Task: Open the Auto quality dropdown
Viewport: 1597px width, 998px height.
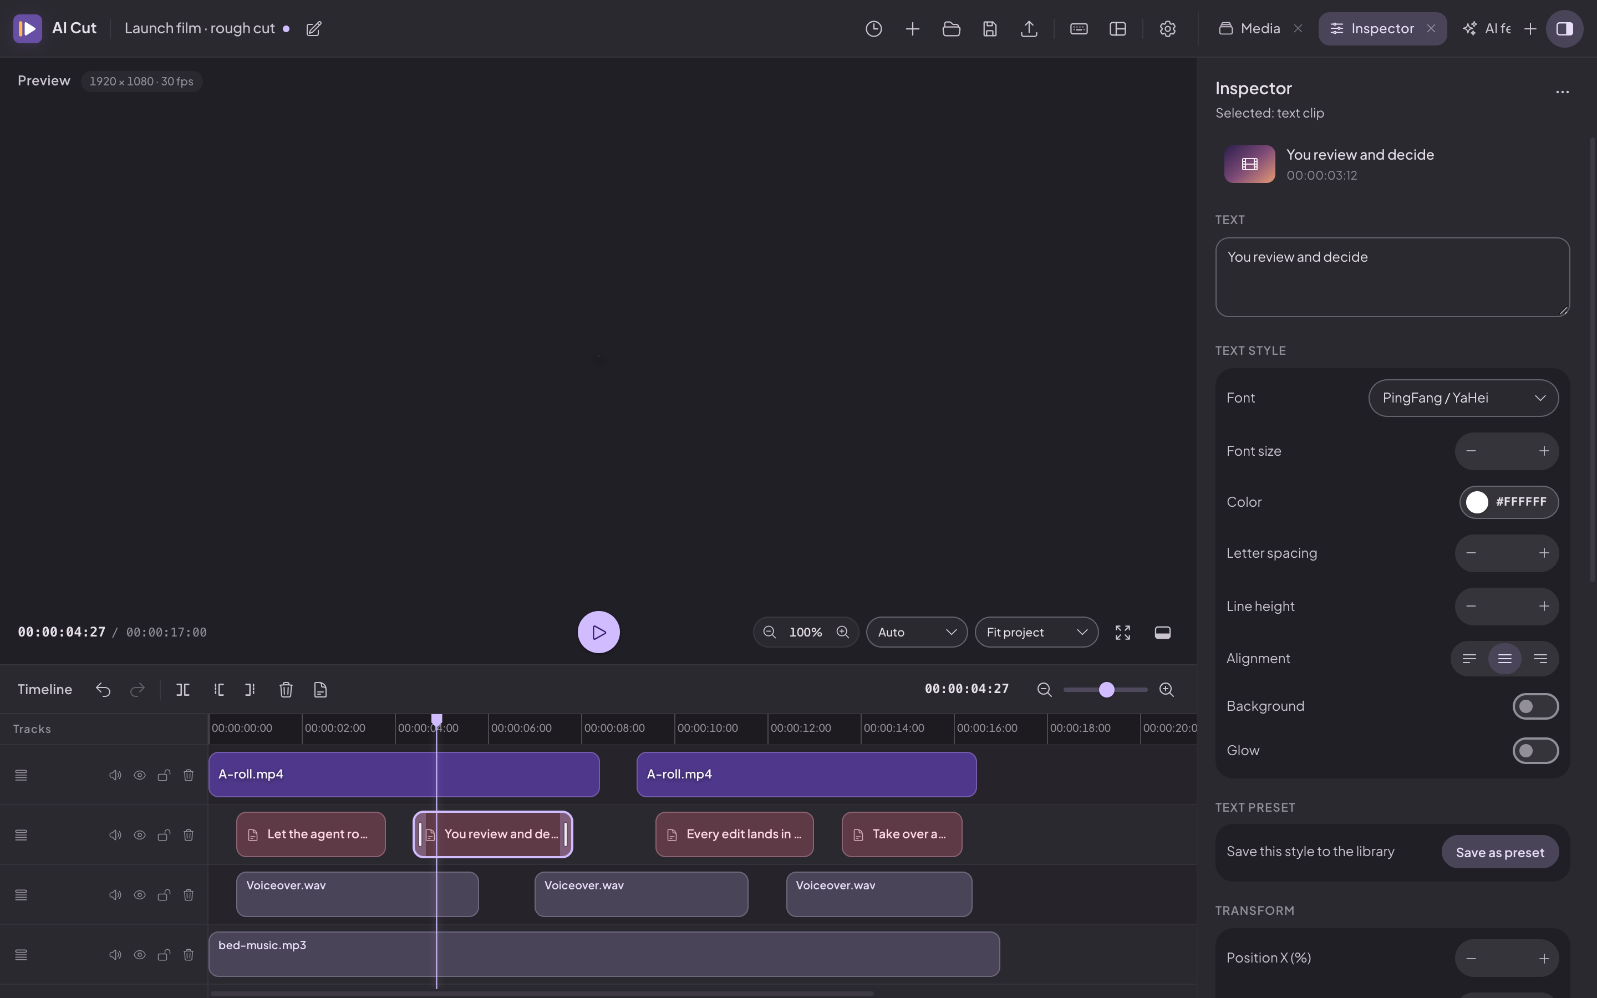Action: (917, 632)
